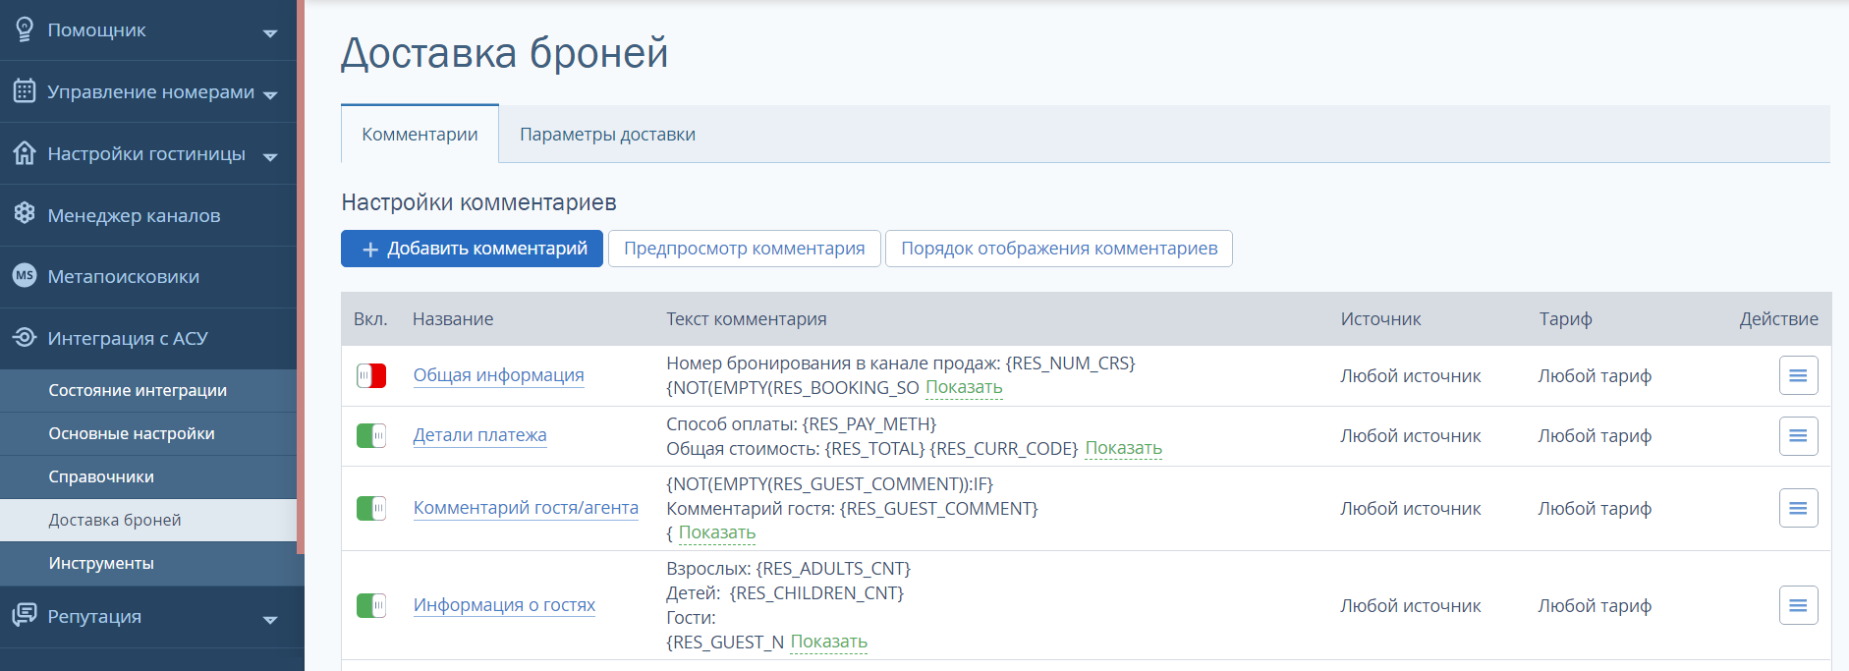1849x671 pixels.
Task: Switch to Параметры доставки tab
Action: point(607,135)
